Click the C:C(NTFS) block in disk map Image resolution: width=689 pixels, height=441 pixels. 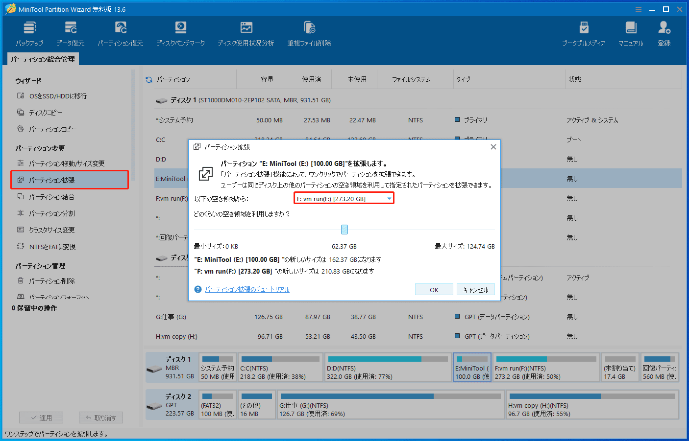(x=280, y=368)
